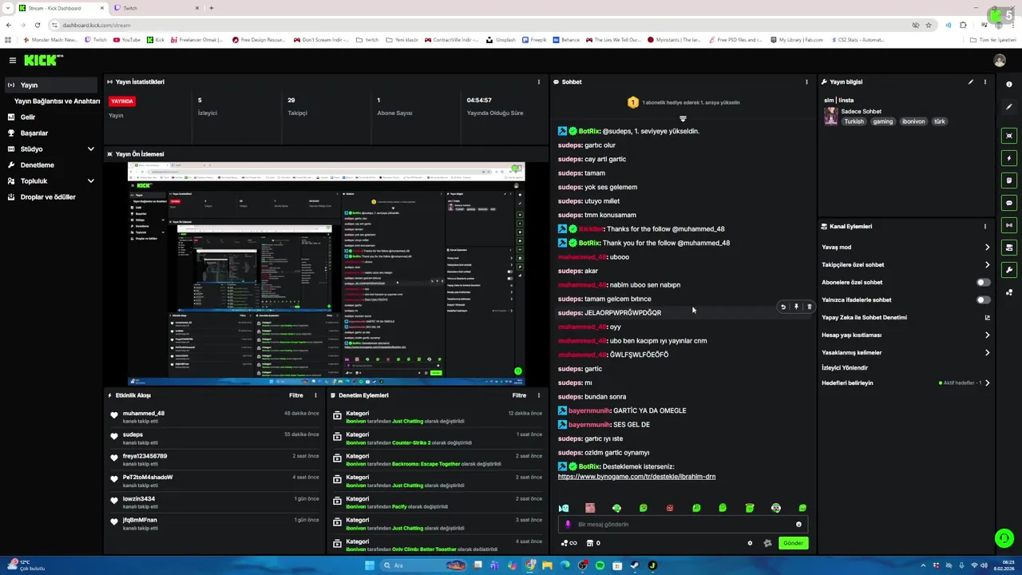Reply to the highlighted chat message
Screen dimensions: 1022x575
(x=783, y=307)
